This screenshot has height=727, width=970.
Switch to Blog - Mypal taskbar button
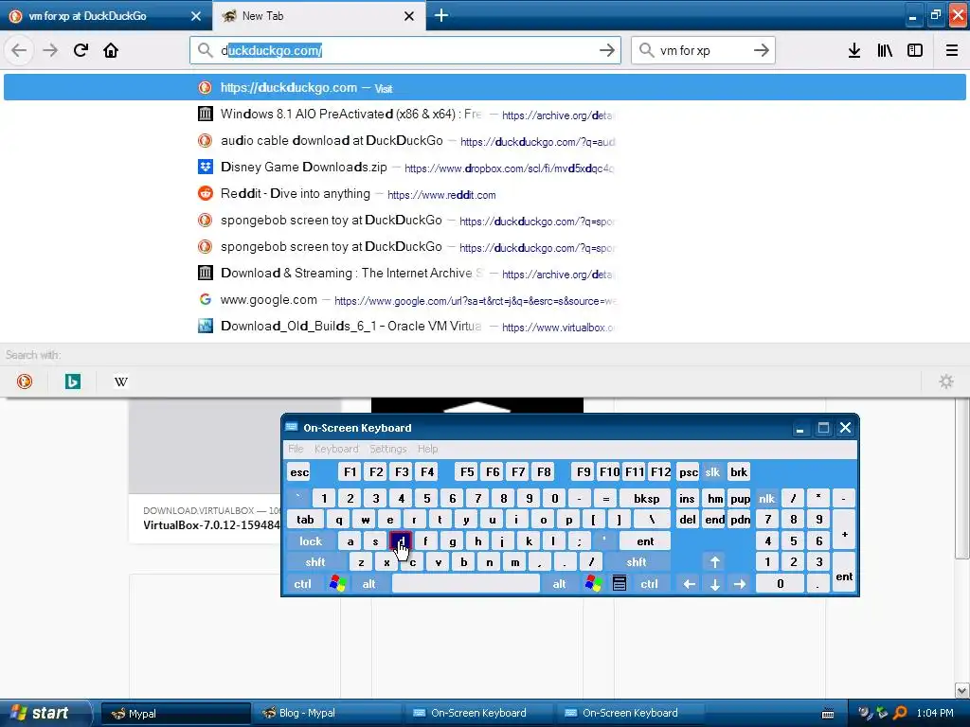pos(327,714)
